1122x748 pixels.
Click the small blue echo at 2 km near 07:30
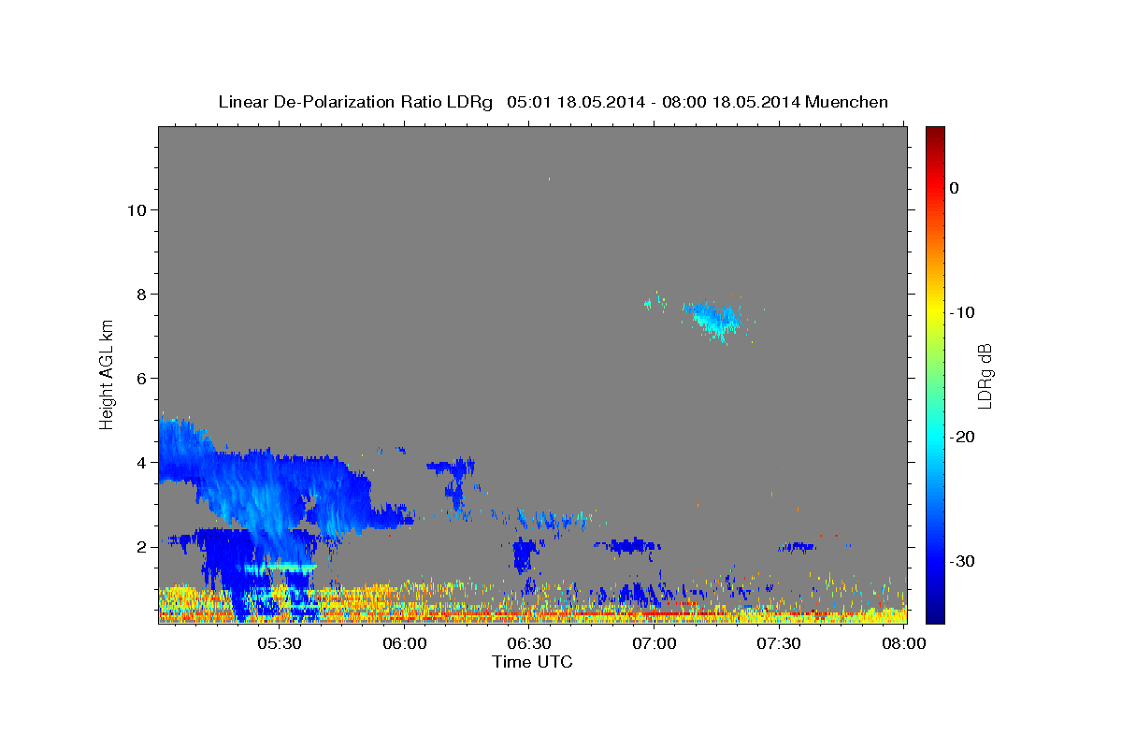798,546
